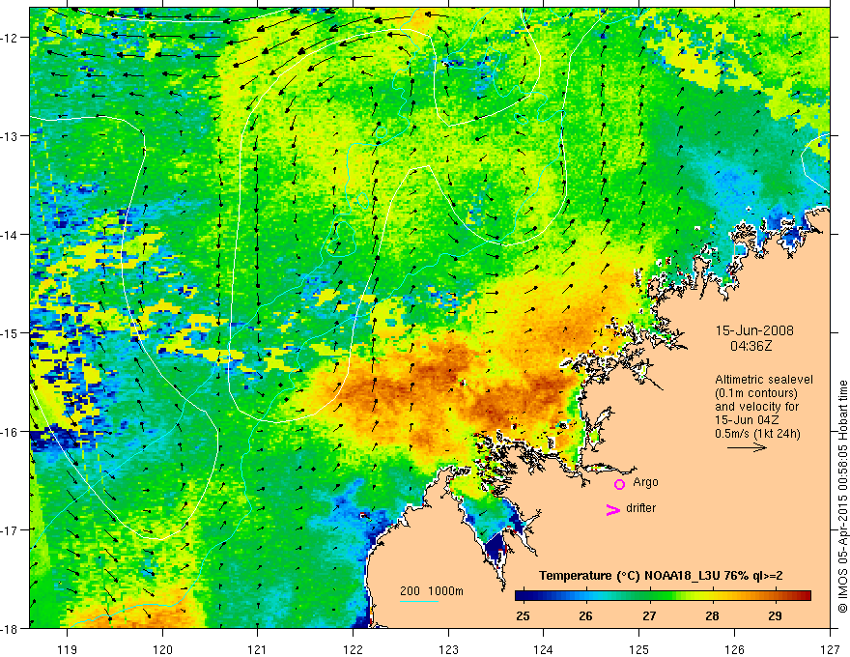Click the colorbar value '26'
Image resolution: width=850 pixels, height=657 pixels.
tap(585, 615)
